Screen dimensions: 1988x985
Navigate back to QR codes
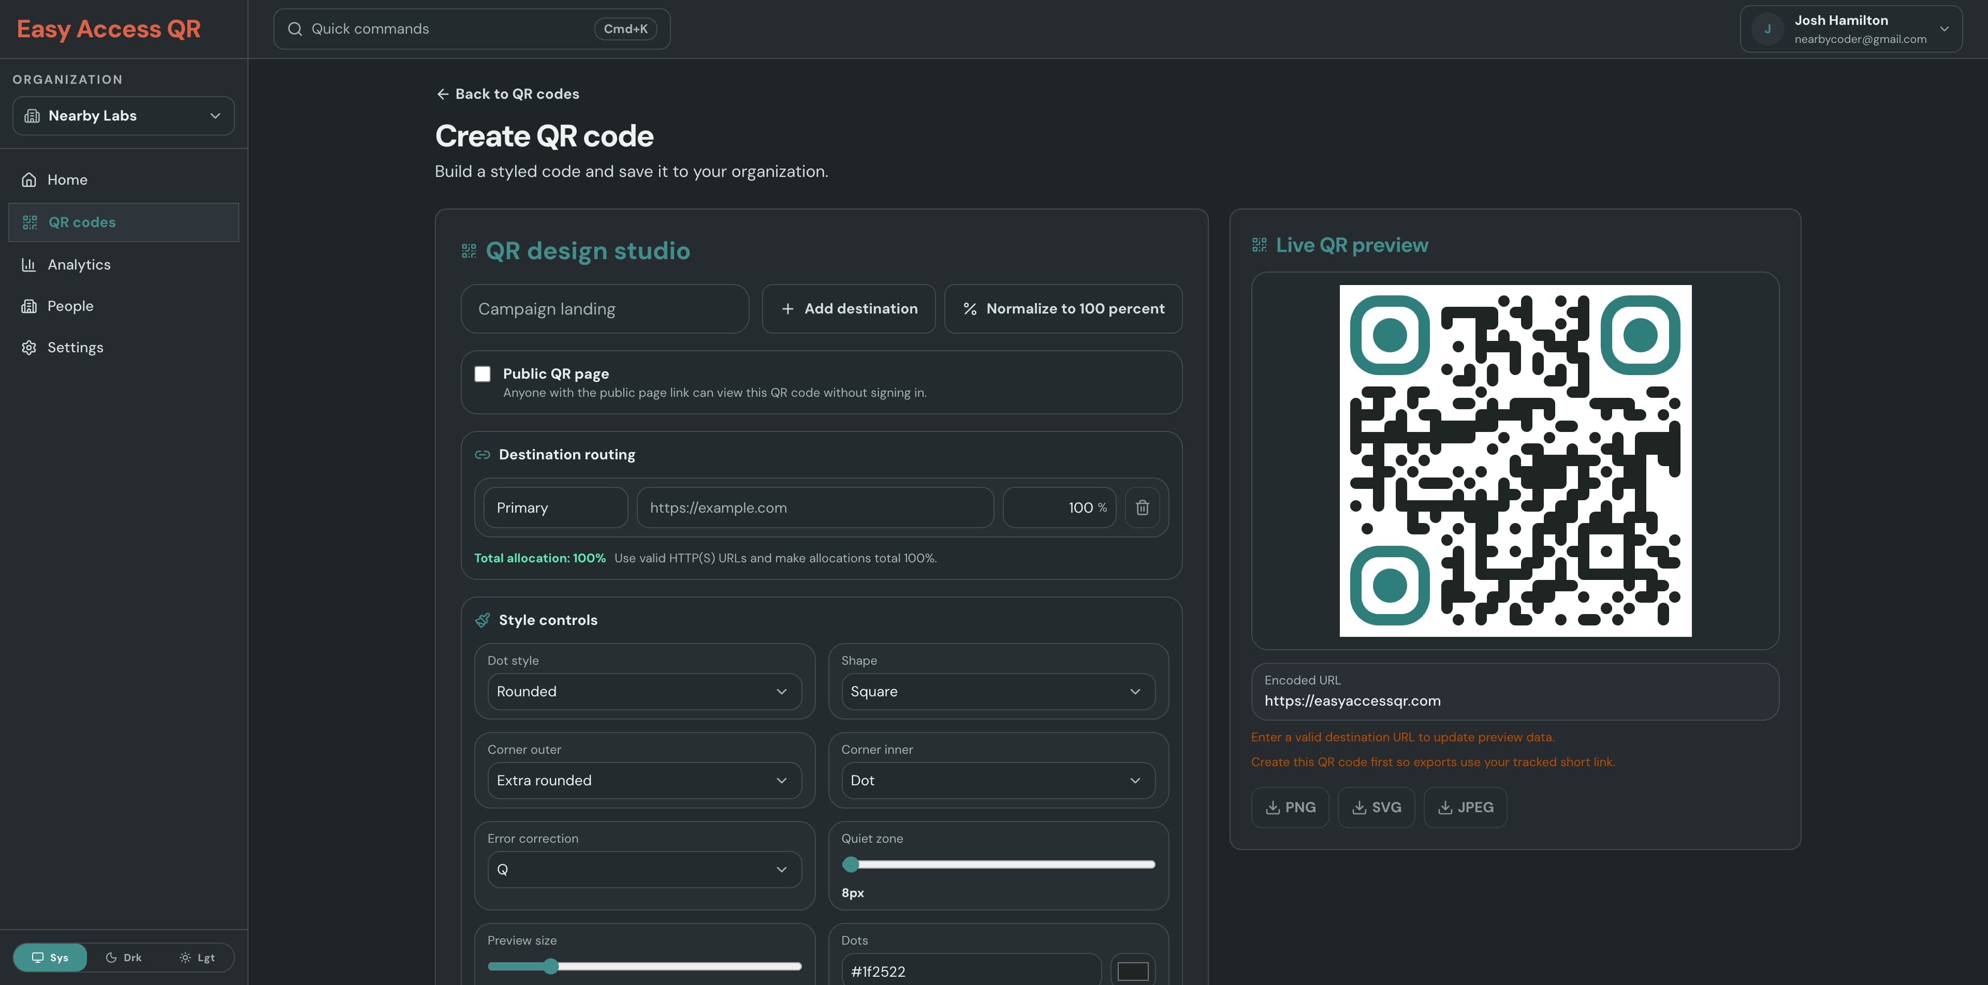[x=507, y=93]
